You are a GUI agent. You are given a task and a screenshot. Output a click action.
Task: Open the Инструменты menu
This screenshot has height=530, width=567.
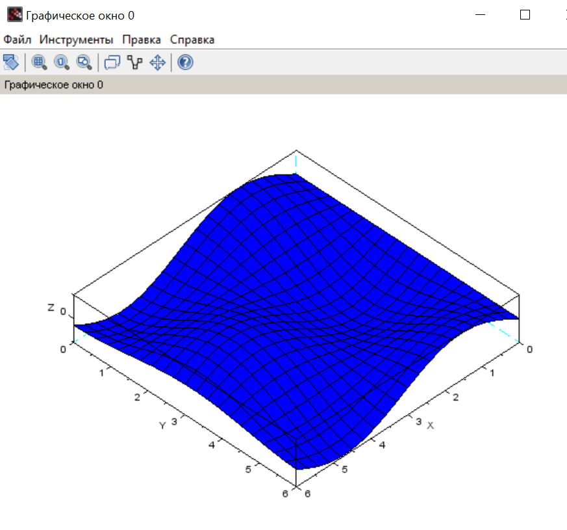pos(76,40)
